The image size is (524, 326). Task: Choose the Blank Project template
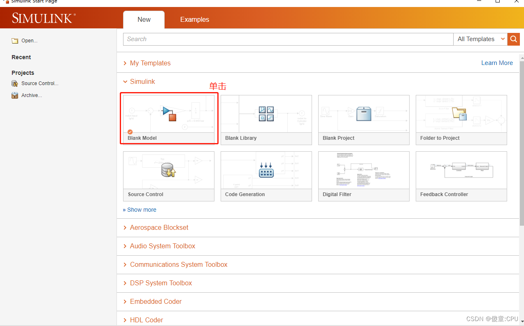tap(364, 120)
